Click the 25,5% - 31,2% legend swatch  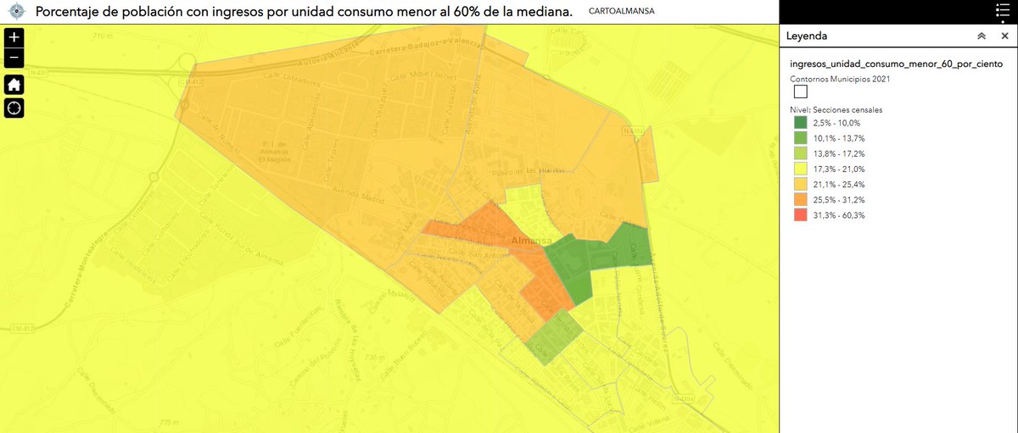(x=801, y=200)
